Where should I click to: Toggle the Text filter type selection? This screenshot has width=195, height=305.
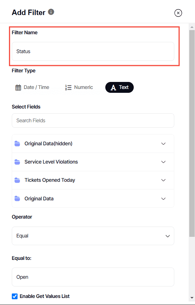[119, 87]
